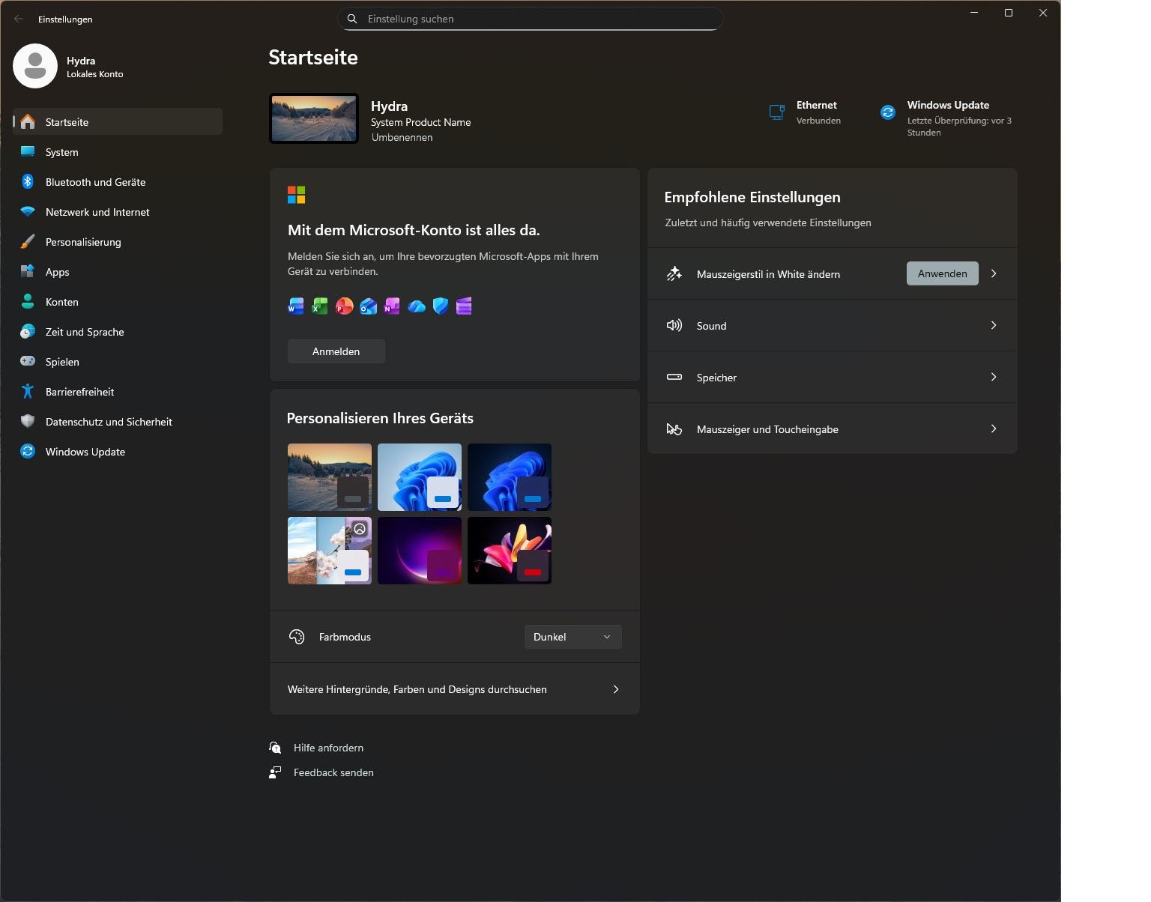
Task: Open the System settings category
Action: [118, 151]
